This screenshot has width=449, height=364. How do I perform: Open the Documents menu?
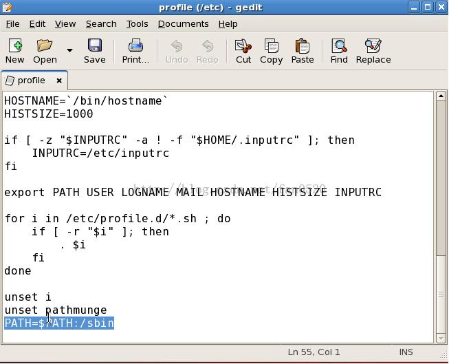pos(184,24)
